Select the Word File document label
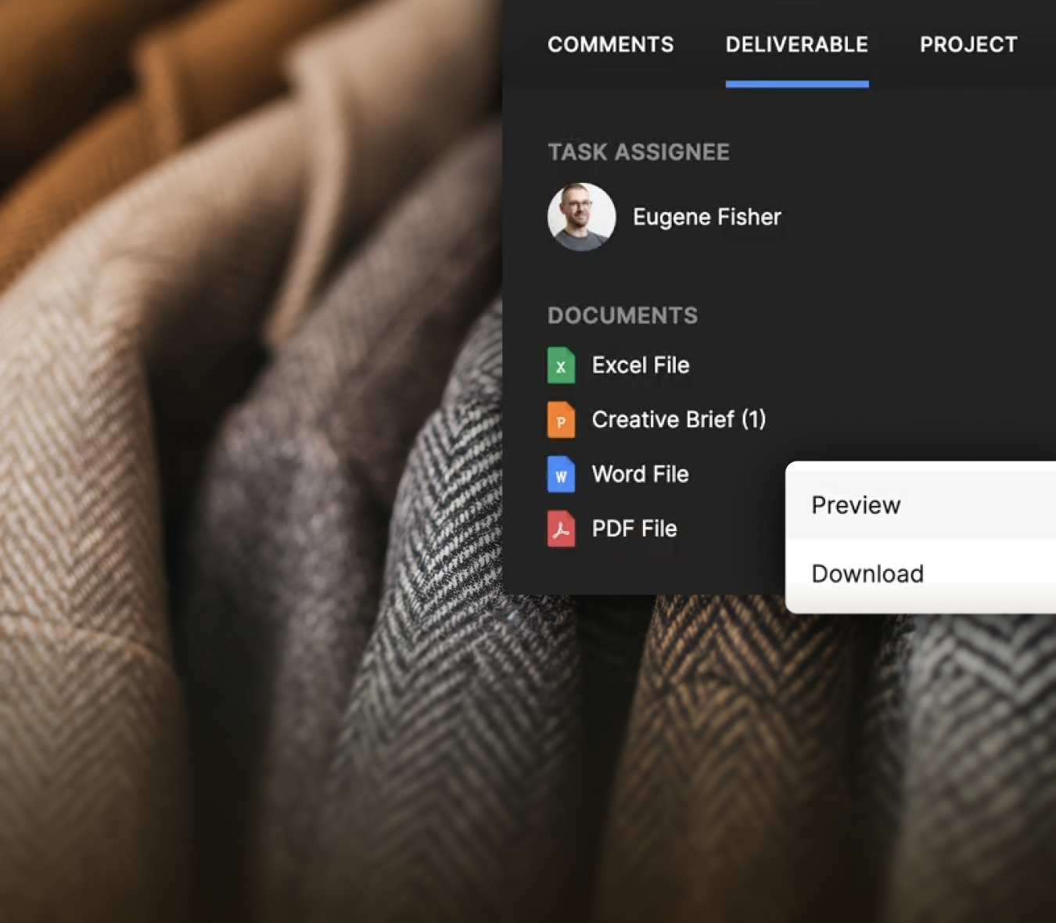Image resolution: width=1056 pixels, height=923 pixels. pyautogui.click(x=640, y=474)
